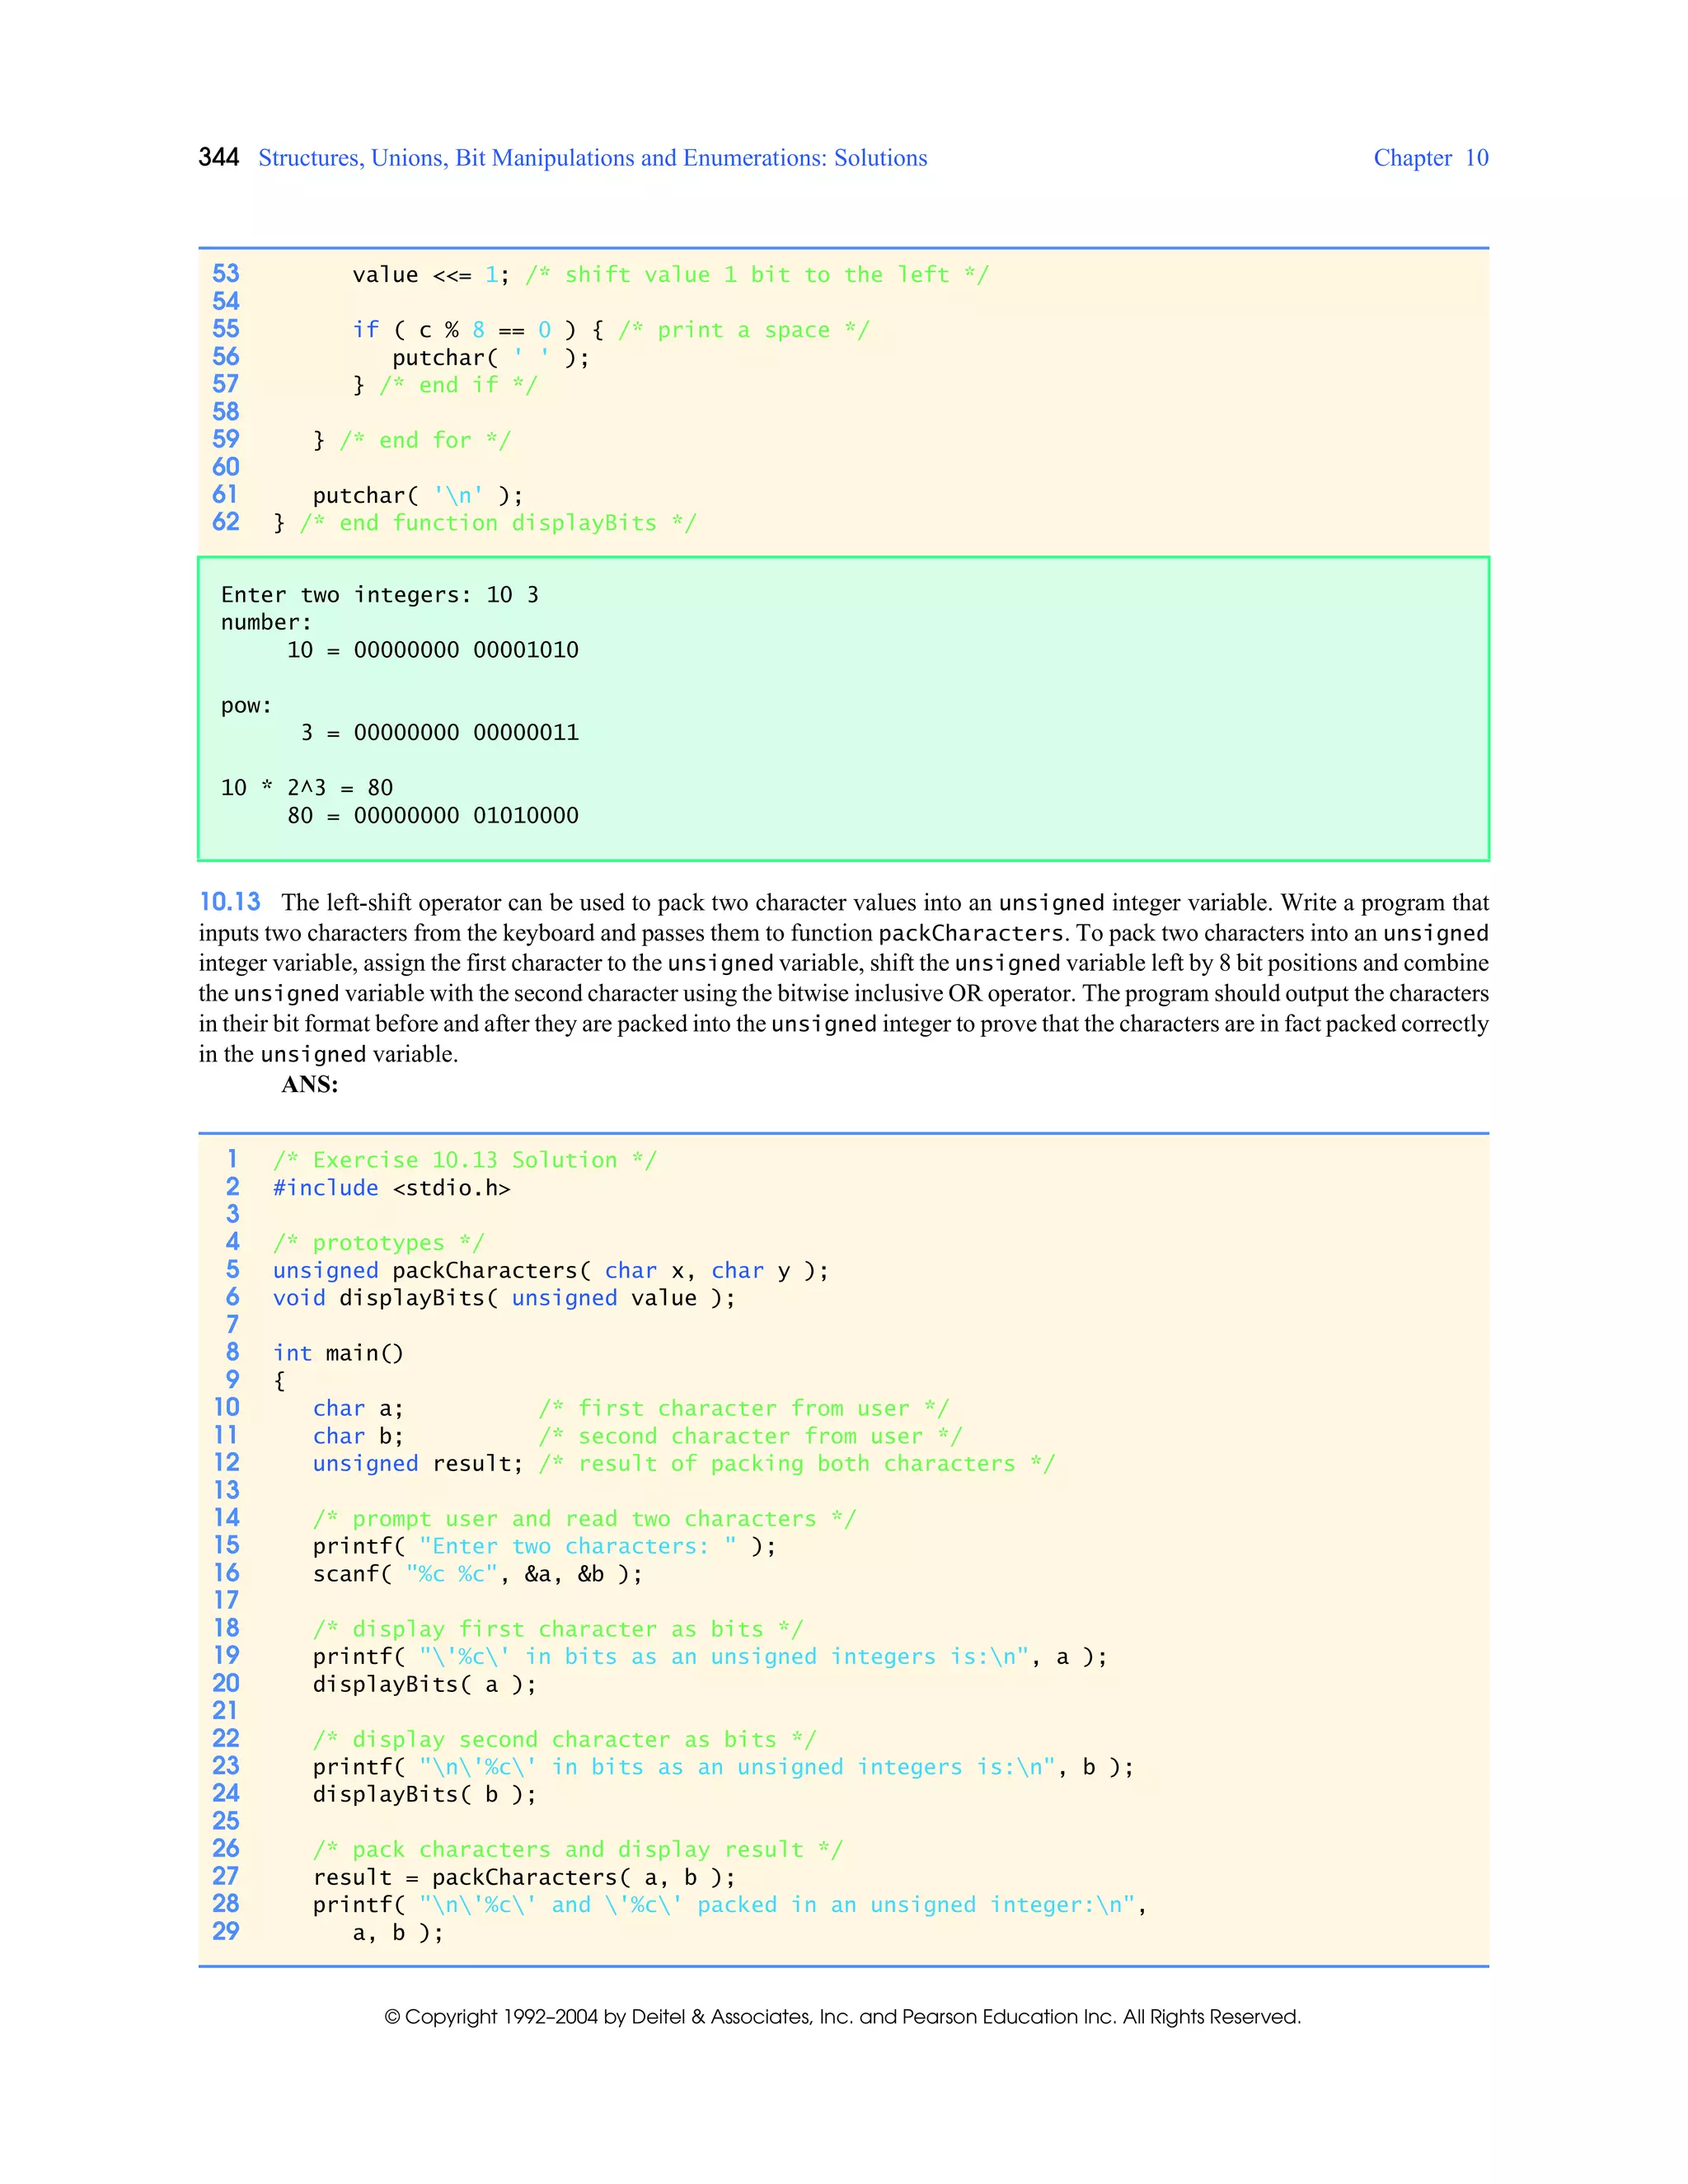The width and height of the screenshot is (1688, 2184).
Task: Click the putchar( '\n' ) statement
Action: pos(417,496)
